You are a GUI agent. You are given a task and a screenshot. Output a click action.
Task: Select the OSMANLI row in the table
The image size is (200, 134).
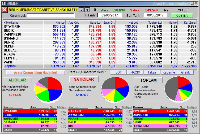pyautogui.click(x=100, y=38)
